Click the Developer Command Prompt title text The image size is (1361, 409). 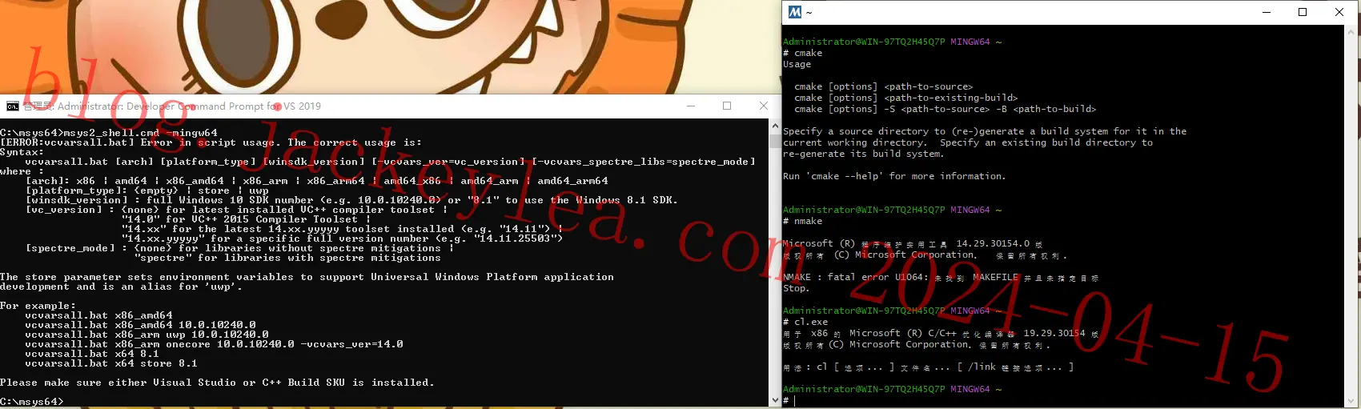[172, 106]
